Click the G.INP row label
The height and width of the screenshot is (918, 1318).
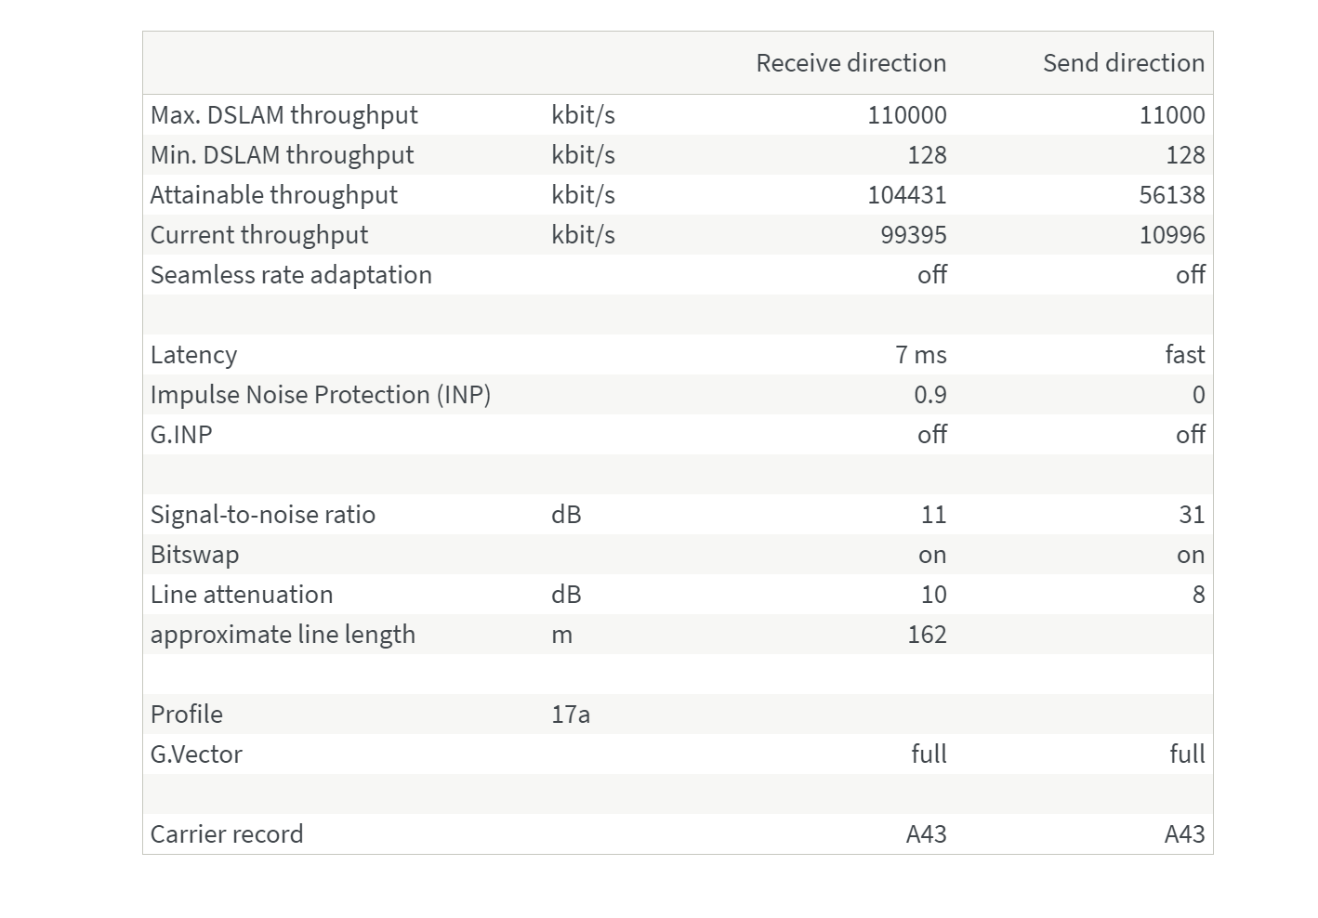(181, 435)
